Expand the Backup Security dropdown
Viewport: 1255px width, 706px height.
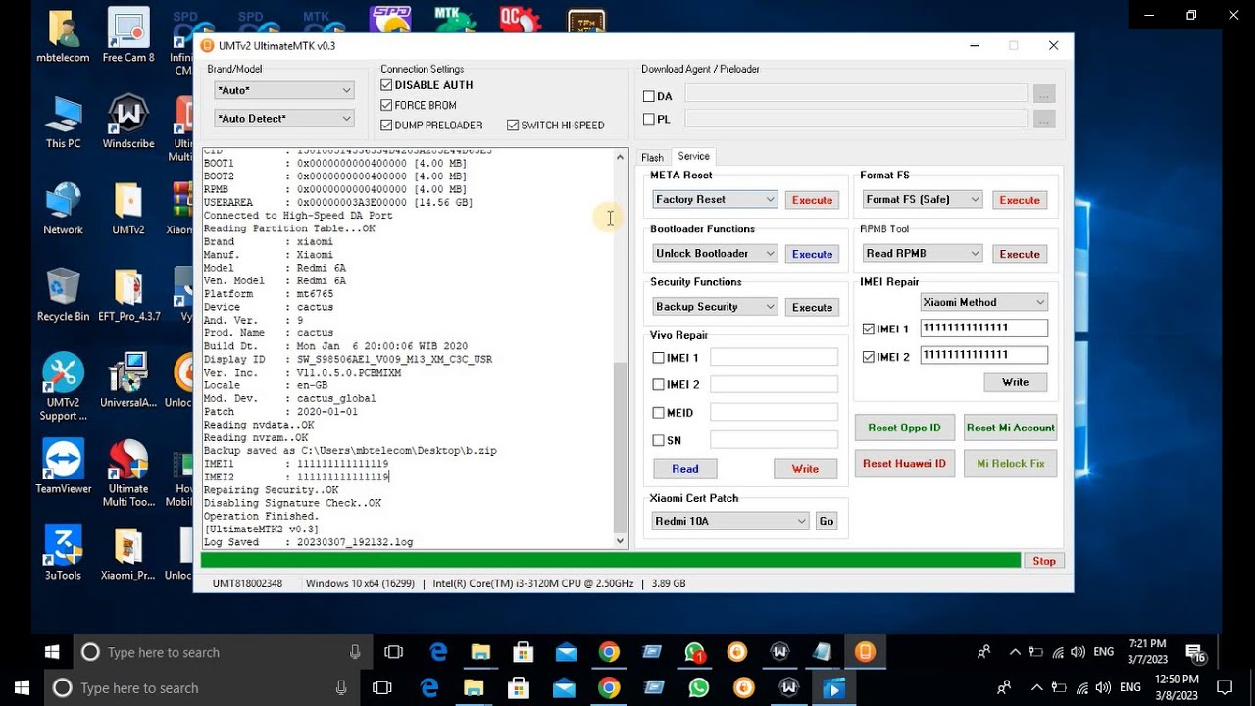(715, 306)
